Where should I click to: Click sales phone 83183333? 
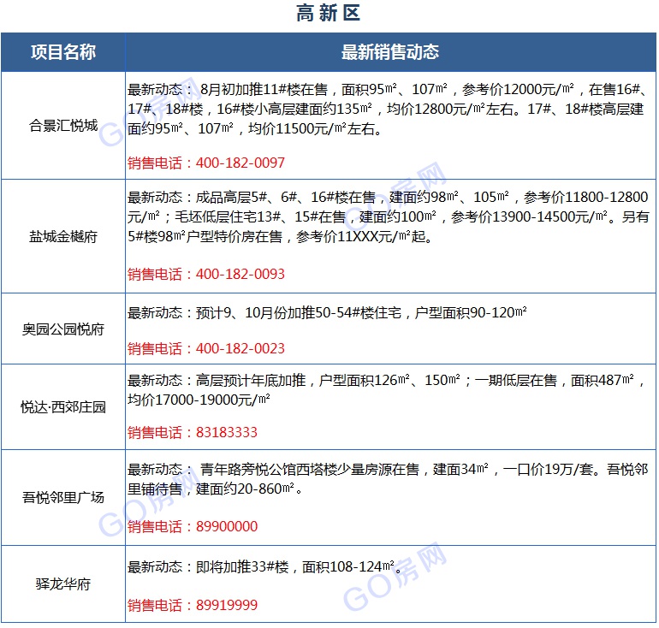[x=227, y=432]
